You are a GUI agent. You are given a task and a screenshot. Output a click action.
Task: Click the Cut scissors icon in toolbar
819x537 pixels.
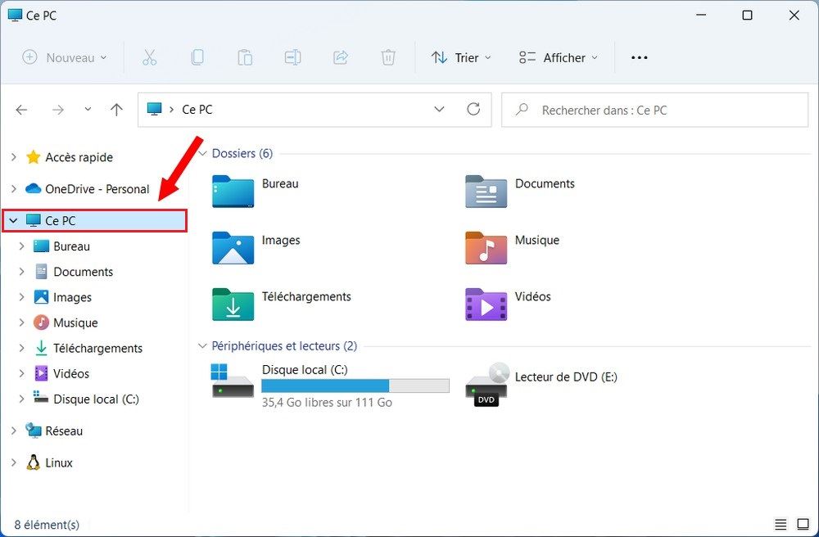pyautogui.click(x=149, y=57)
